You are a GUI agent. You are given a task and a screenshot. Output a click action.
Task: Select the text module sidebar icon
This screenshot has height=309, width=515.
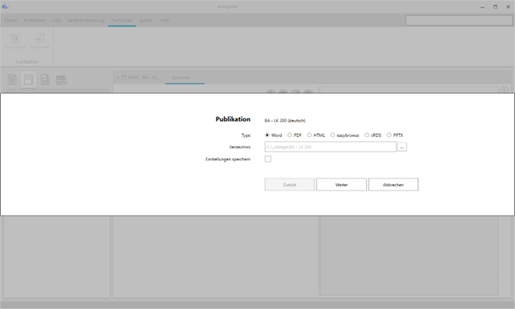tap(12, 79)
